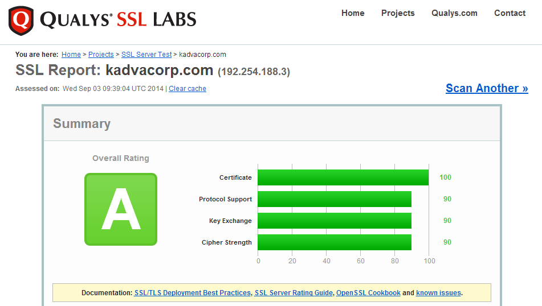This screenshot has height=306, width=542.
Task: Click the Clear cache link
Action: [188, 89]
